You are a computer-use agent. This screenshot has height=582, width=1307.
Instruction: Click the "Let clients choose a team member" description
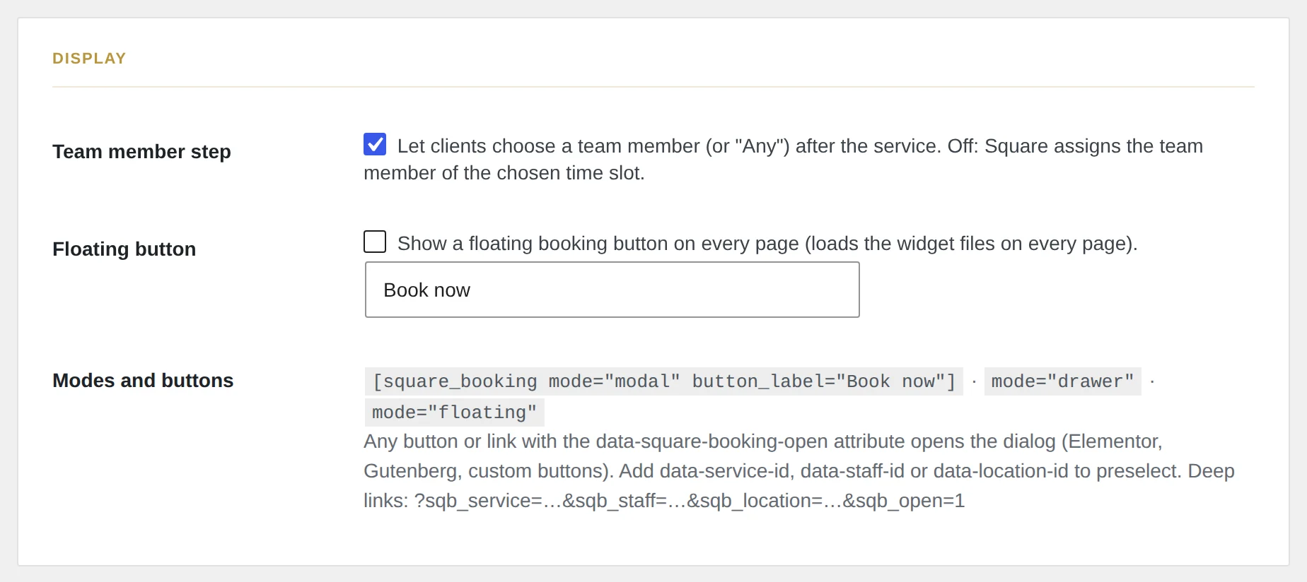(783, 160)
